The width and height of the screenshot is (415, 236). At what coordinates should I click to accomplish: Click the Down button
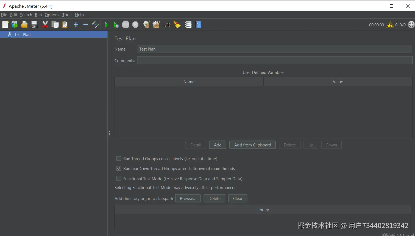(332, 145)
